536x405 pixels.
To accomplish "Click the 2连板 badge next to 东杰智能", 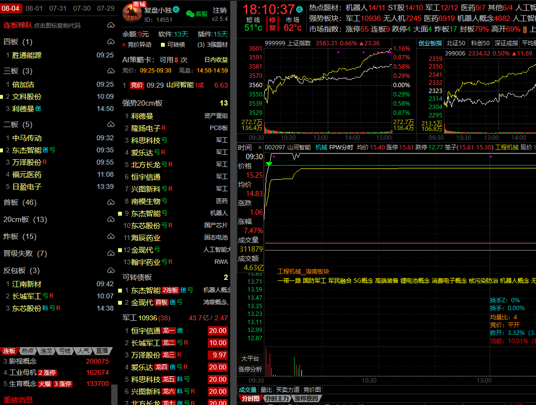I will pos(170,290).
